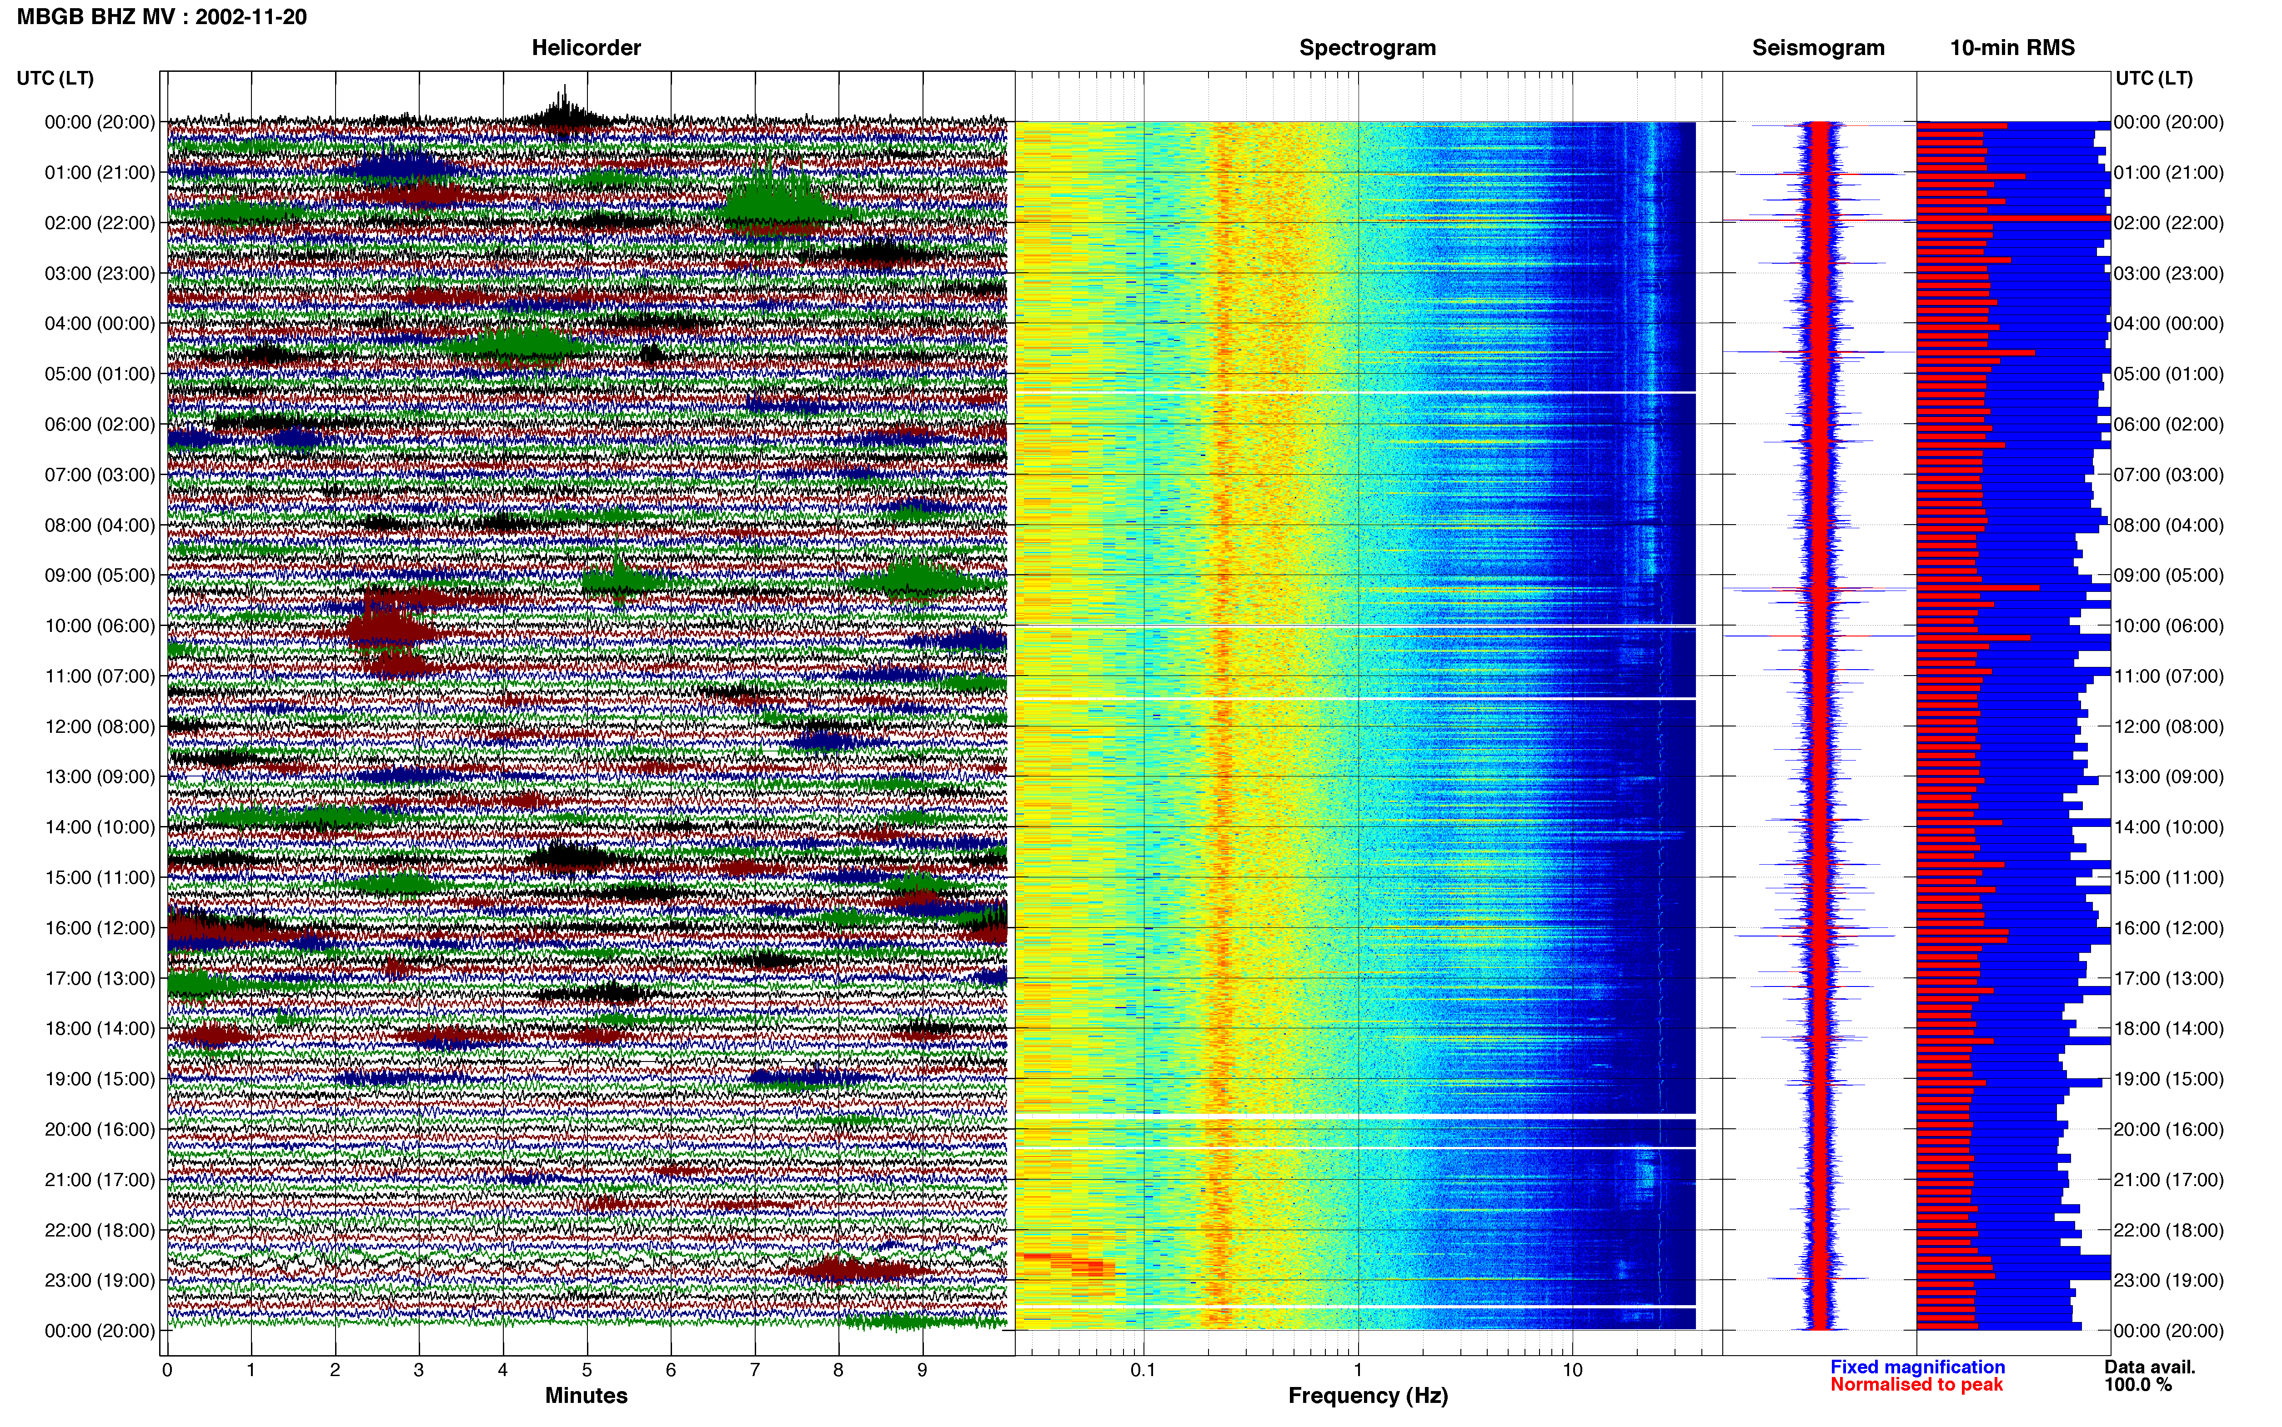Click left time label '14:00 (10:00)'
This screenshot has height=1427, width=2282.
[x=100, y=827]
